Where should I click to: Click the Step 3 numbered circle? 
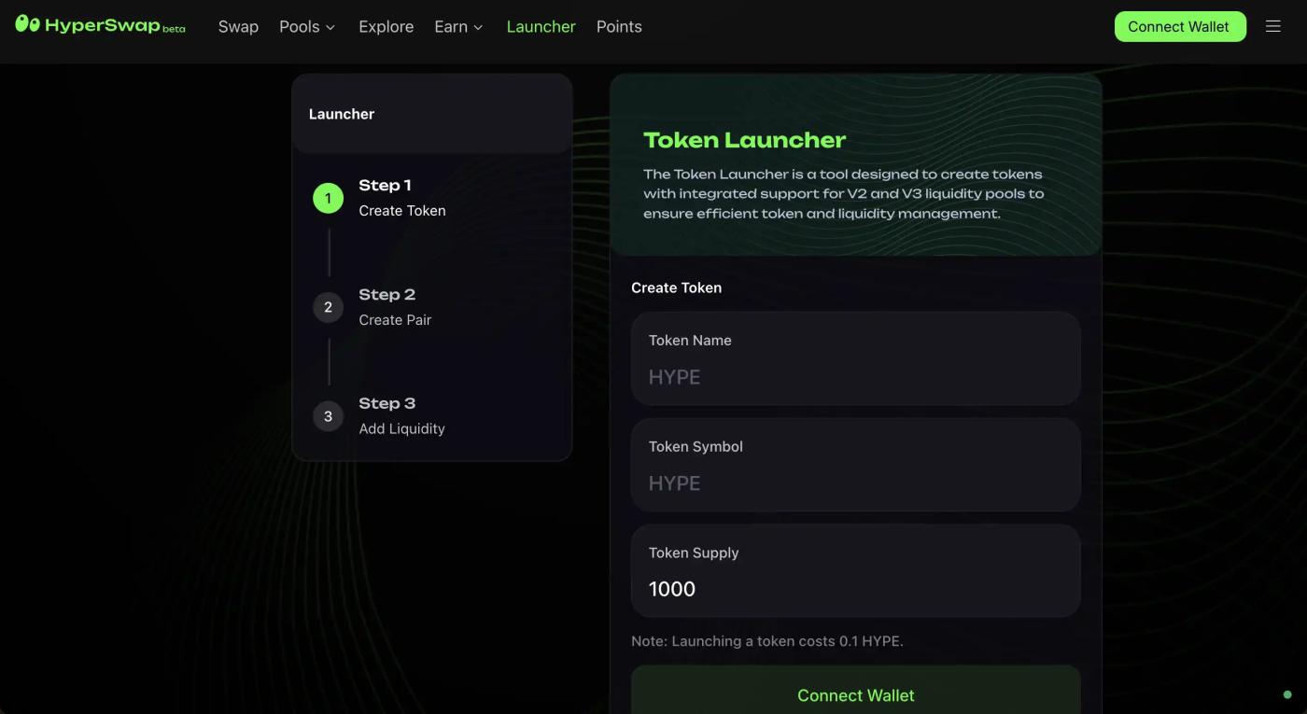click(x=328, y=416)
